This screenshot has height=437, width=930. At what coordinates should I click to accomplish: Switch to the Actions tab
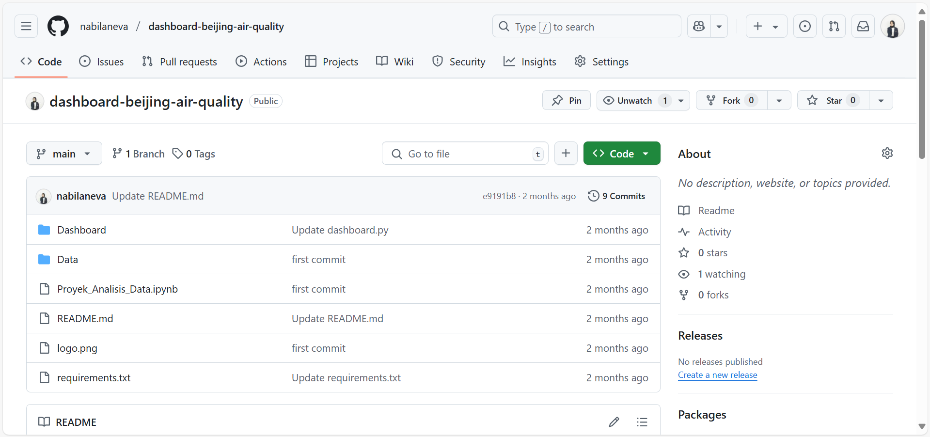pyautogui.click(x=261, y=62)
